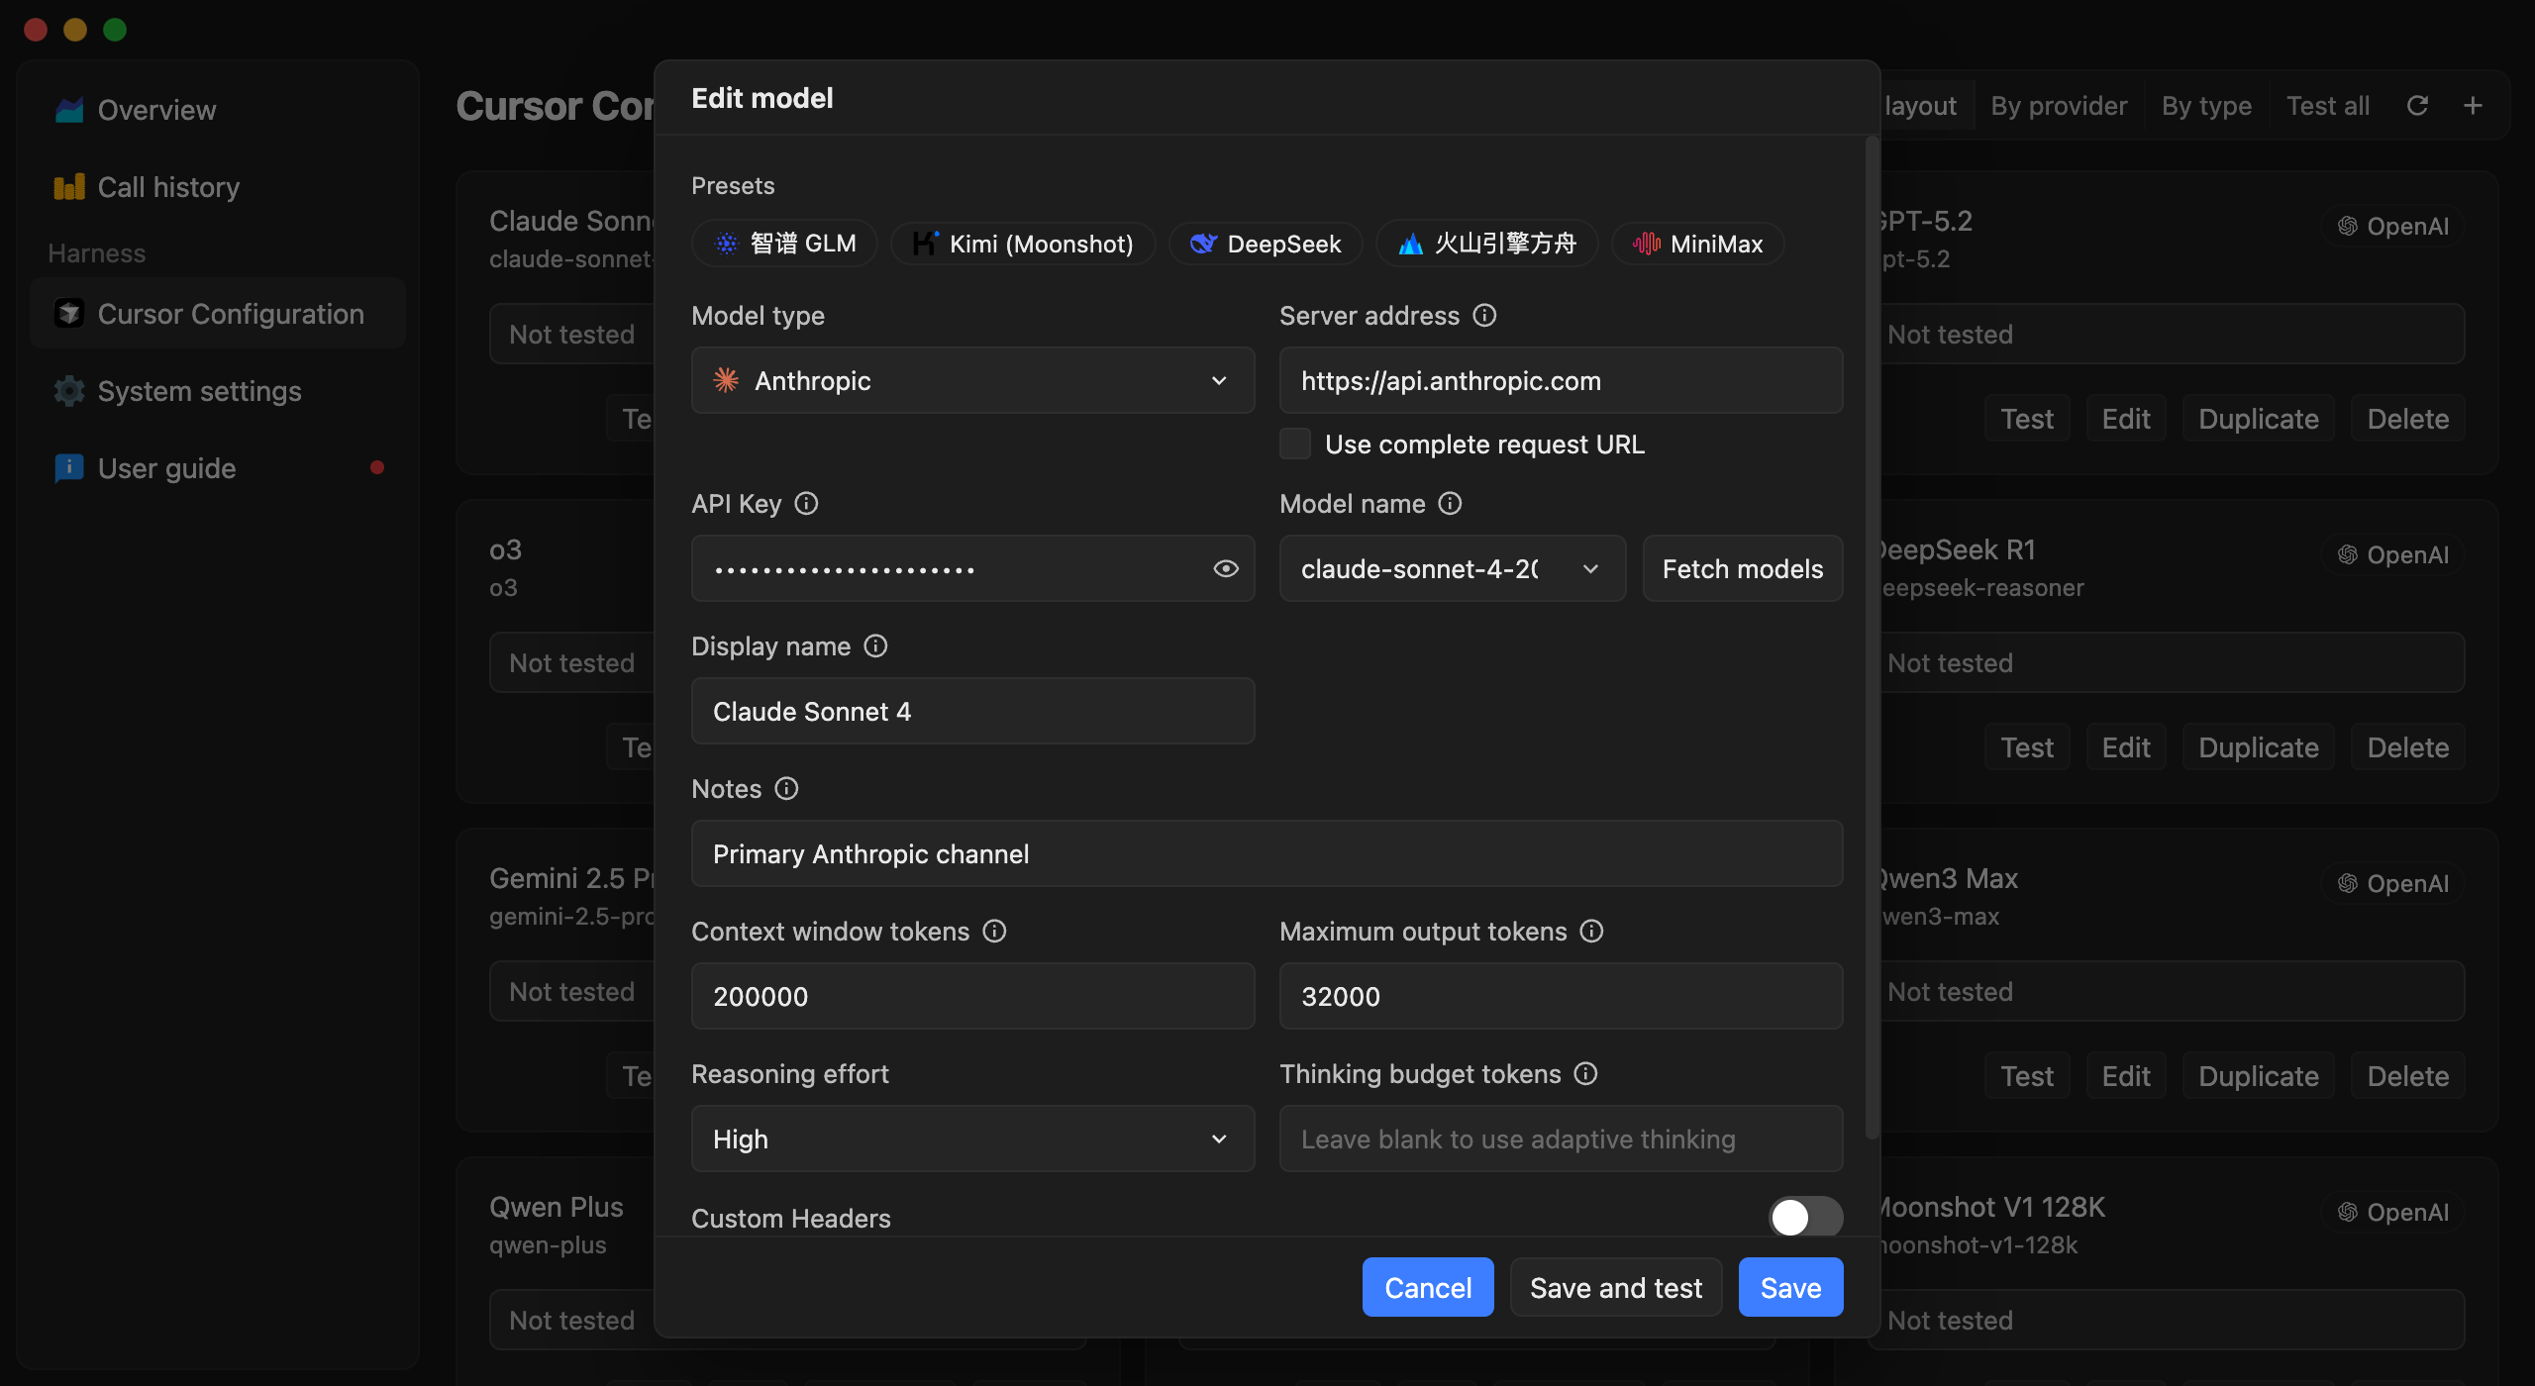
Task: Apply the MiniMax preset
Action: coord(1697,244)
